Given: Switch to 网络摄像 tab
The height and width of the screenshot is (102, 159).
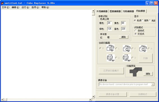Looking at the screenshot, I should click(141, 11).
